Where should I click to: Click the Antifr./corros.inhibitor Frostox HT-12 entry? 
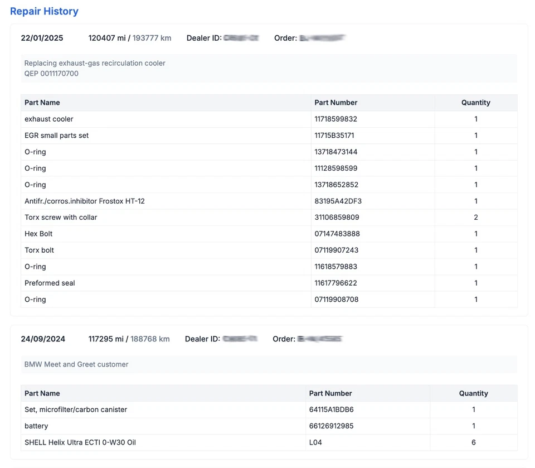click(x=84, y=201)
